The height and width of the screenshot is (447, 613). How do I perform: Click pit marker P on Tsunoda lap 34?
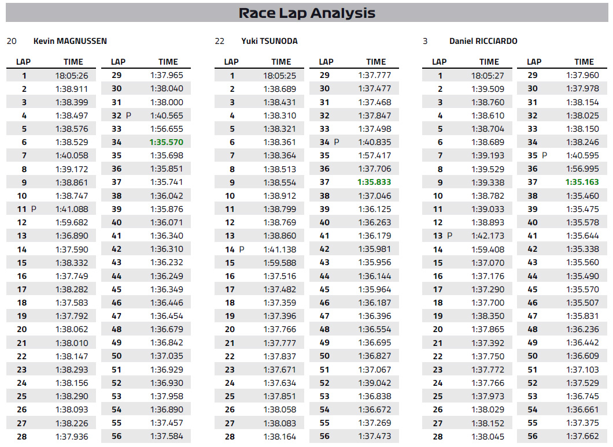pos(336,142)
